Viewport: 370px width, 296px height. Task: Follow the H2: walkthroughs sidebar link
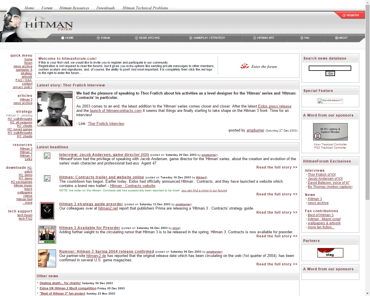pyautogui.click(x=20, y=119)
